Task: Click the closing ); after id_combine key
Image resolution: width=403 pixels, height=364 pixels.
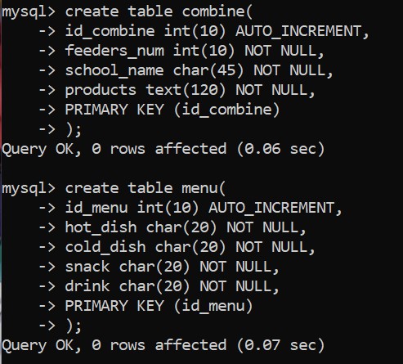Action: (74, 129)
